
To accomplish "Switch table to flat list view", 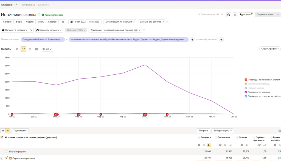I will 3,131.
